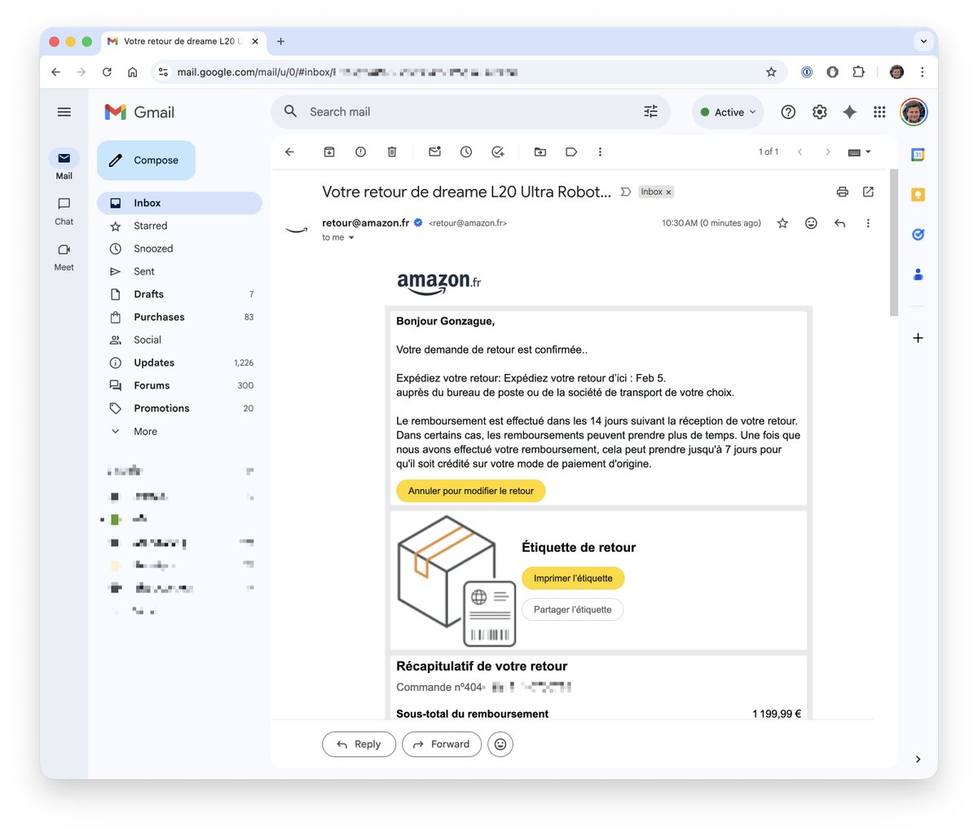Reload the page in Chrome

tap(107, 73)
